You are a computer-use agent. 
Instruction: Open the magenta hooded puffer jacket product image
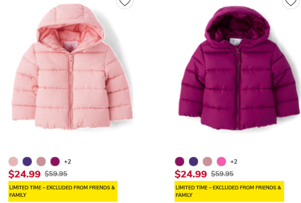(x=239, y=68)
